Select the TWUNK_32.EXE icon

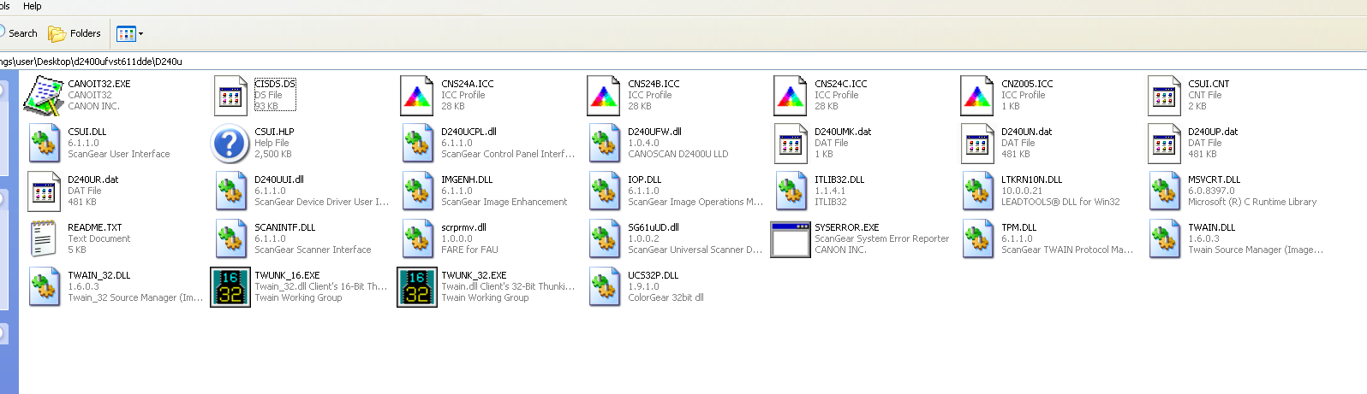tap(417, 287)
